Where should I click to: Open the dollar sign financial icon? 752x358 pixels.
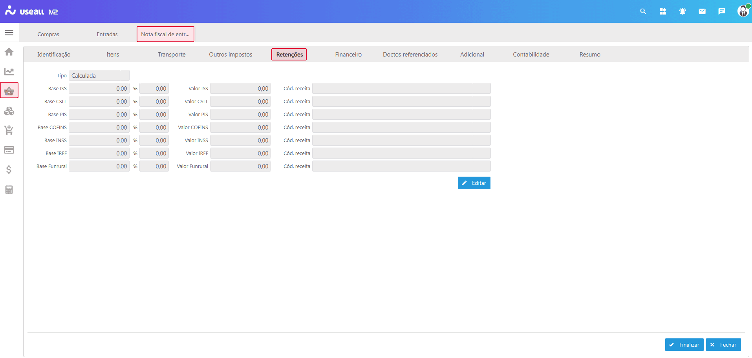coord(9,170)
